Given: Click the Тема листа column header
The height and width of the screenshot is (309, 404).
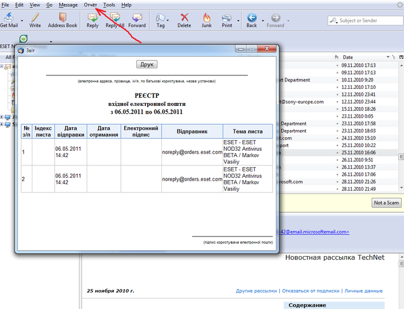Looking at the screenshot, I should point(247,131).
